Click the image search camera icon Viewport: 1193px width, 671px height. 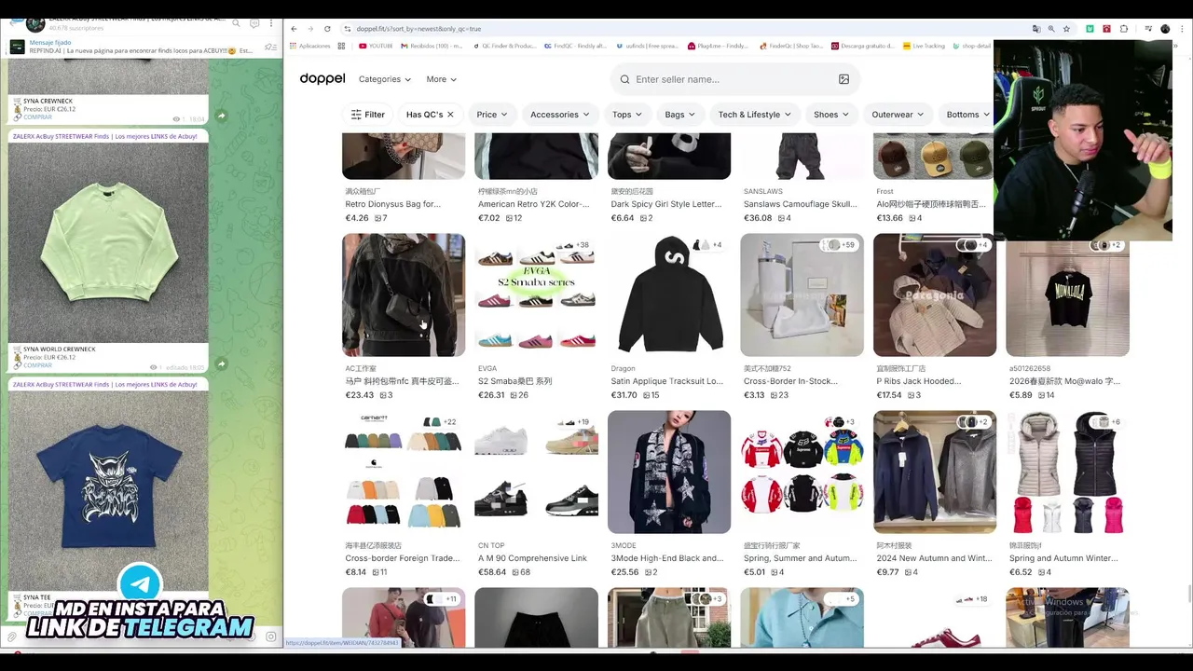click(x=843, y=79)
